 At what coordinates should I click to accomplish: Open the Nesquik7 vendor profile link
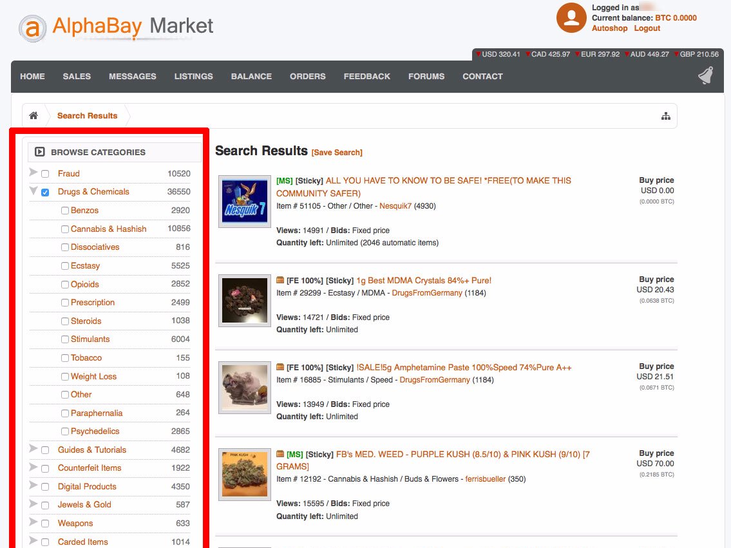point(395,206)
